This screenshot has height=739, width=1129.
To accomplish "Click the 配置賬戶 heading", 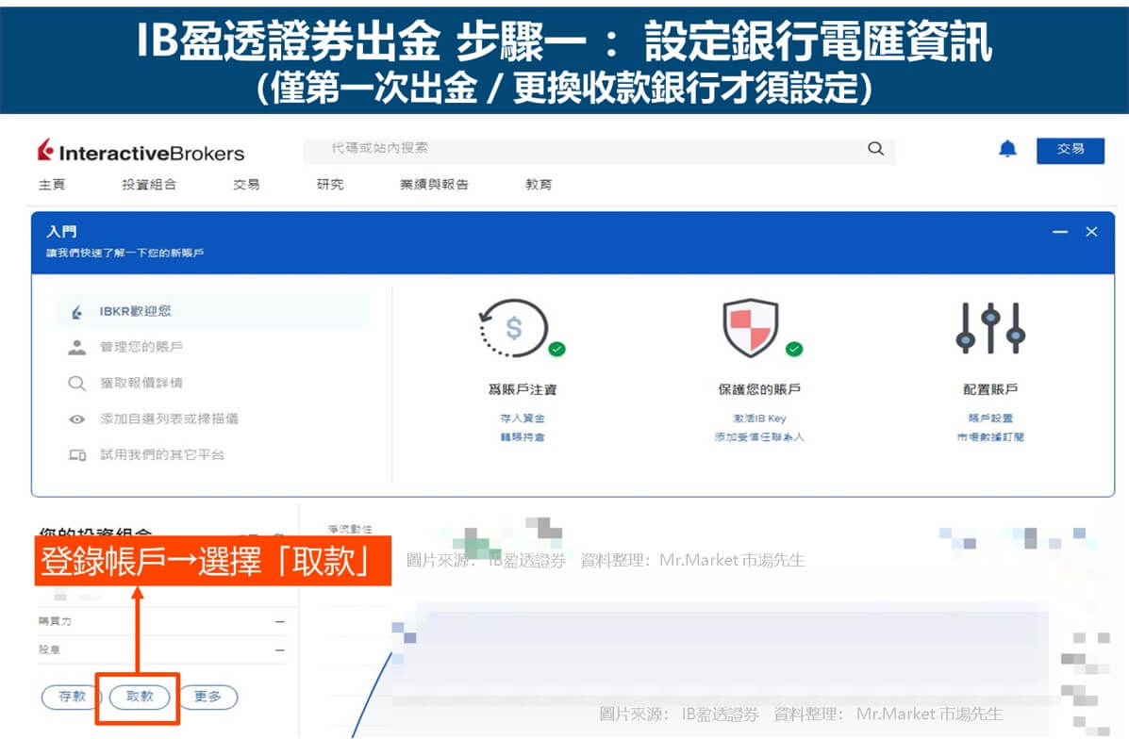I will click(990, 389).
